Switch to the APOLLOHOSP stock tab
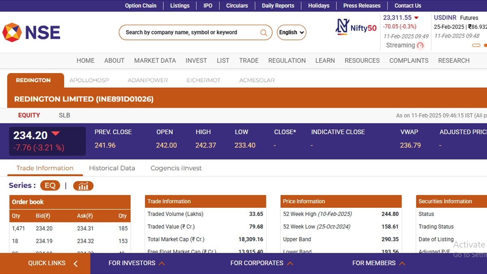487x274 pixels. tap(89, 80)
